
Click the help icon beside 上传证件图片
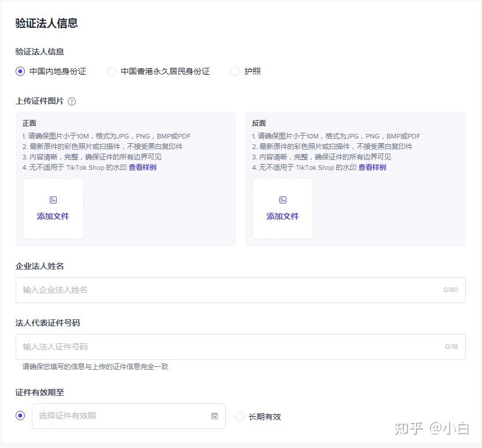coord(72,101)
